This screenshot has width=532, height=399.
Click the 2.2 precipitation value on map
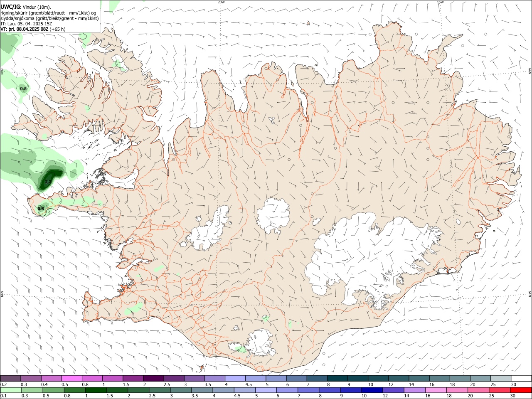[48, 182]
